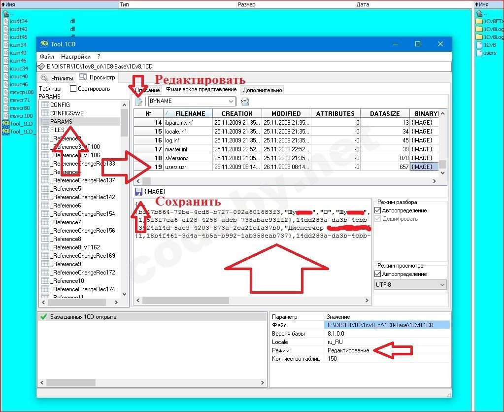504x412 pixels.
Task: Click data grid vertical scrollbar down arrow
Action: coord(442,172)
